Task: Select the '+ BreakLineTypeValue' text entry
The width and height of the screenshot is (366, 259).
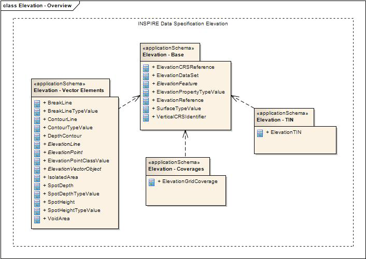Action: [71, 111]
